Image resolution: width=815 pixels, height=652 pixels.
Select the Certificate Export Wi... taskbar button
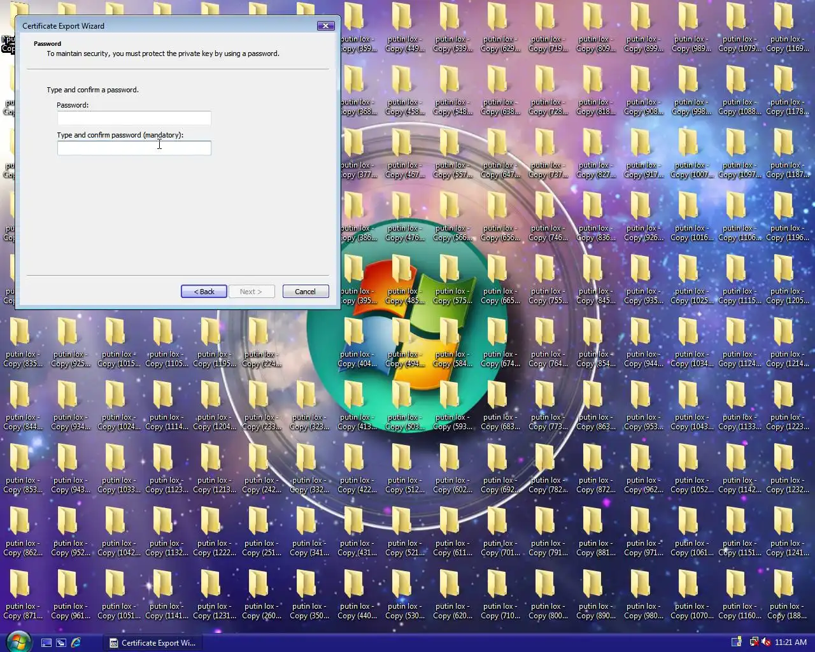[x=153, y=643]
